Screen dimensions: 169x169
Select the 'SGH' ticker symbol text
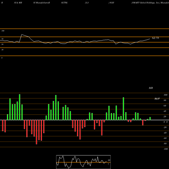[112, 3]
